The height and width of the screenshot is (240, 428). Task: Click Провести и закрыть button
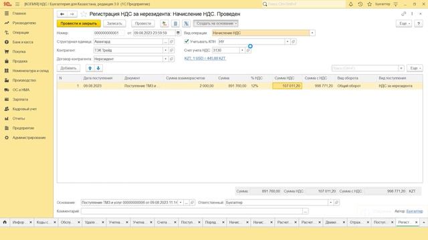click(79, 24)
